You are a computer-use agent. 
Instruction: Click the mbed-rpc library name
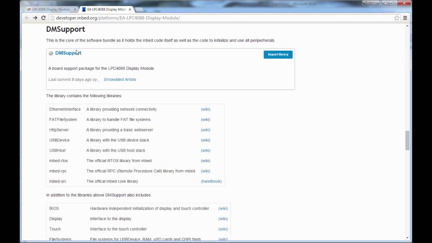(x=58, y=171)
